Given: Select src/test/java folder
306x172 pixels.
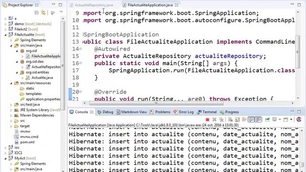Looking at the screenshot, I should coord(27,105).
